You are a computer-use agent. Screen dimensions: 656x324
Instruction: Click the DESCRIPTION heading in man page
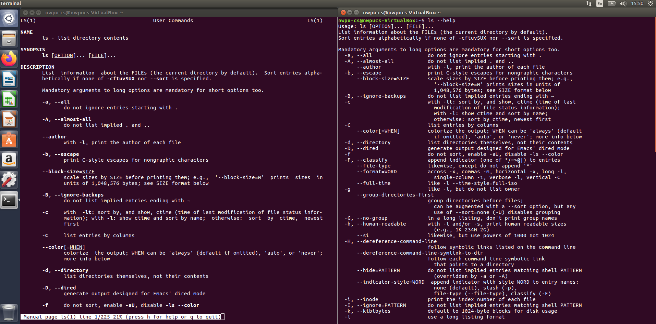click(37, 67)
